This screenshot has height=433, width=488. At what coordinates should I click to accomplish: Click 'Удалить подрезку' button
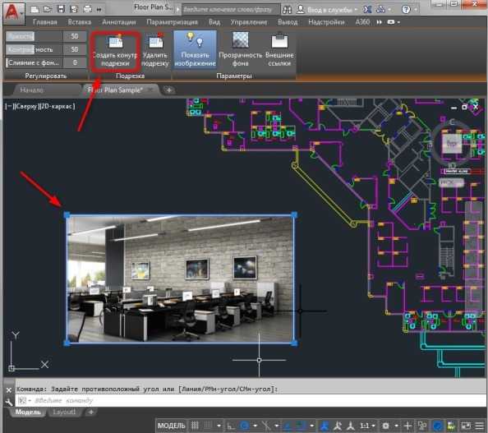coord(155,50)
